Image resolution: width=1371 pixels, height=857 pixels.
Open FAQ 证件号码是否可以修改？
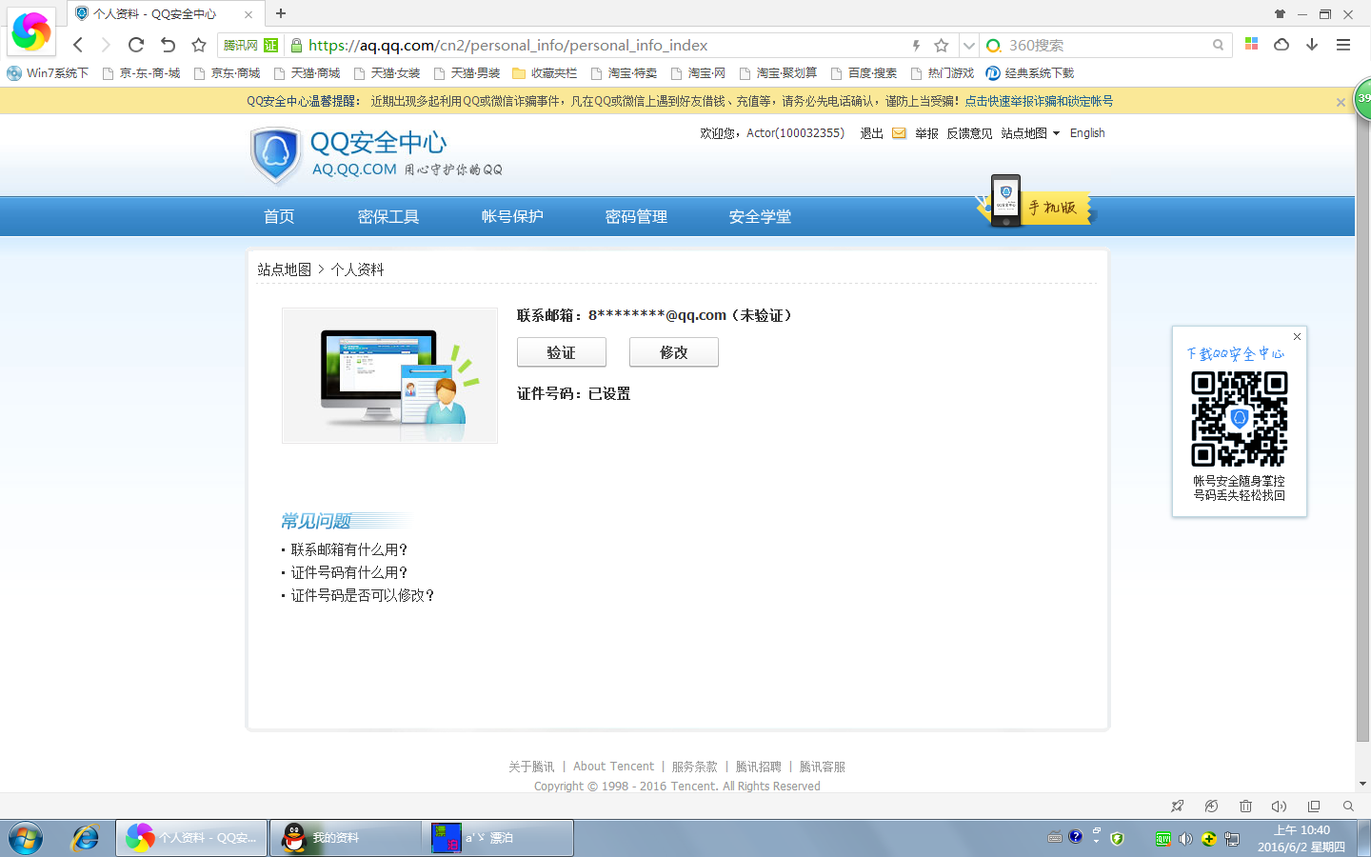click(x=363, y=595)
